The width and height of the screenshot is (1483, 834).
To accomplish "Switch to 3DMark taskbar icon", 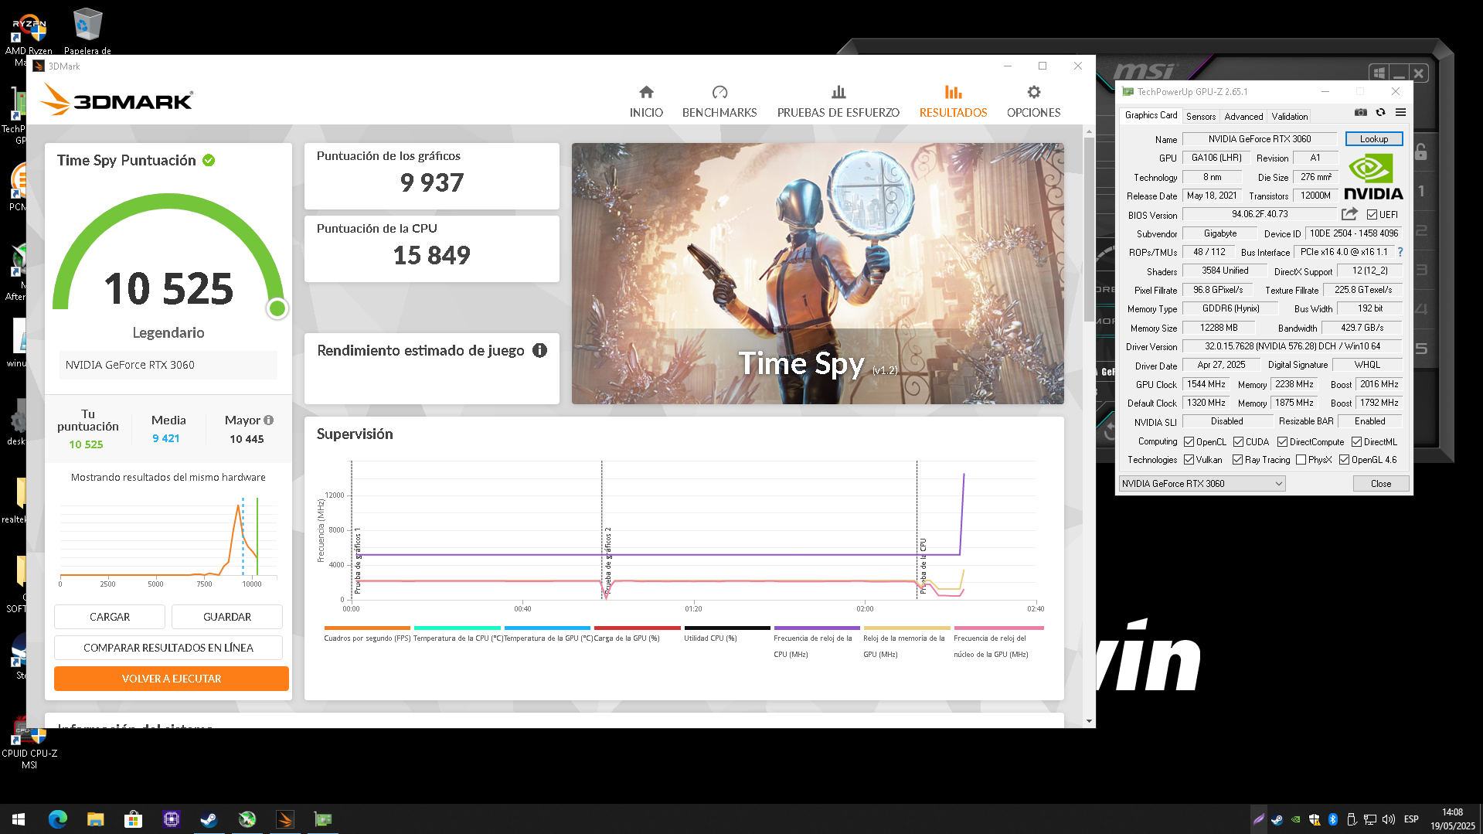I will 285,819.
